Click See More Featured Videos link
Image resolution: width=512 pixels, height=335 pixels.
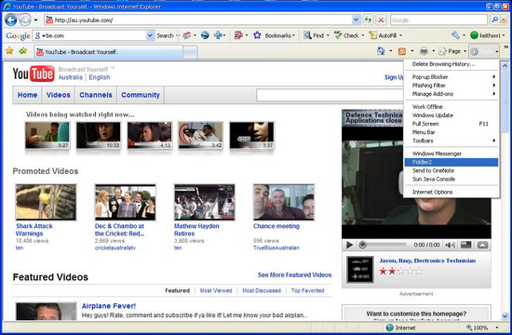pyautogui.click(x=294, y=275)
